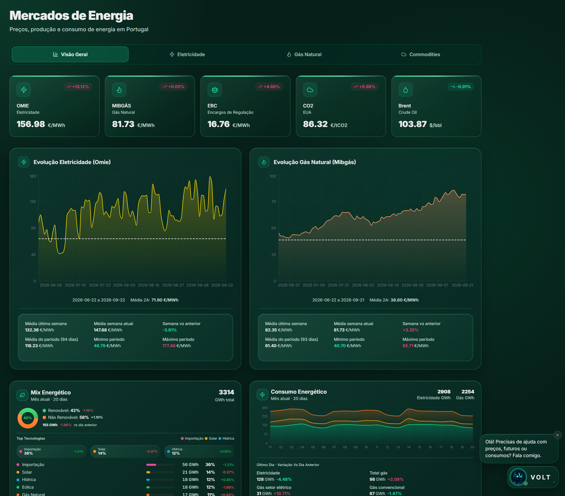Click the Importação share progress bar
Viewport: 565px width, 496px height.
160,465
